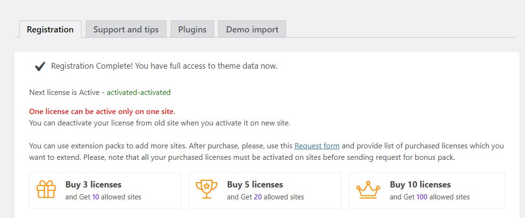Click the '10 allowed sites' description
The height and width of the screenshot is (218, 525).
tap(103, 197)
